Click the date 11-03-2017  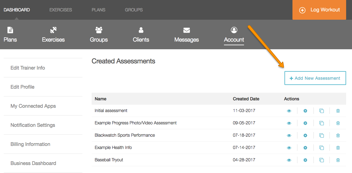pyautogui.click(x=244, y=111)
